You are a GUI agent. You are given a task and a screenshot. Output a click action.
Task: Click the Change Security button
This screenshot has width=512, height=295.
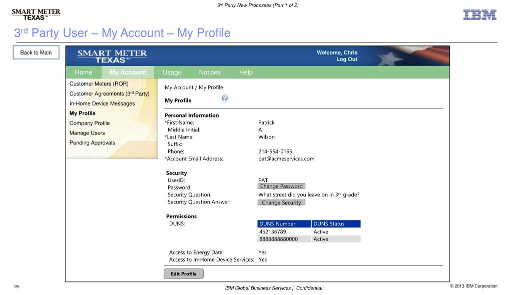281,202
